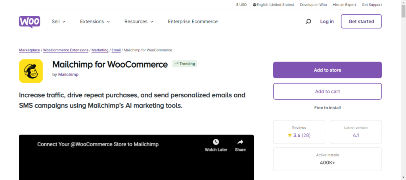Select the $ USD currency option
The height and width of the screenshot is (180, 406).
tap(241, 5)
